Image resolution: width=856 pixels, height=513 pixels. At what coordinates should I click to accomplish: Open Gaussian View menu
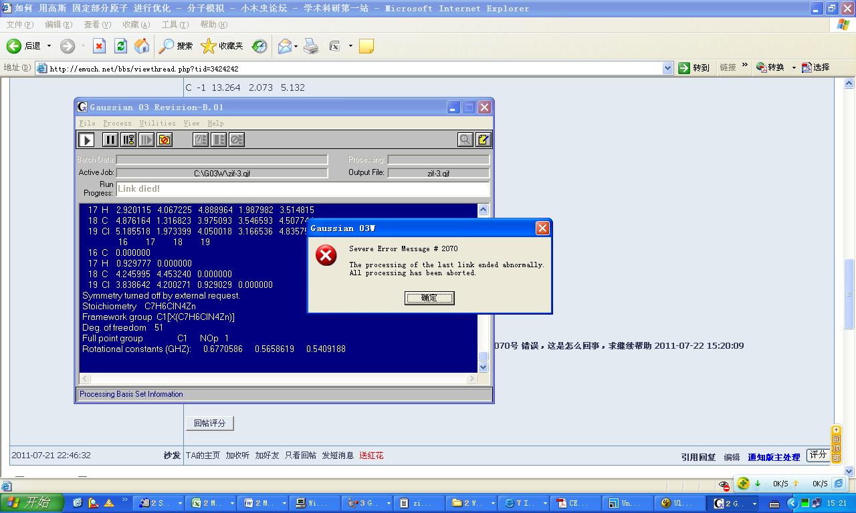click(x=192, y=123)
